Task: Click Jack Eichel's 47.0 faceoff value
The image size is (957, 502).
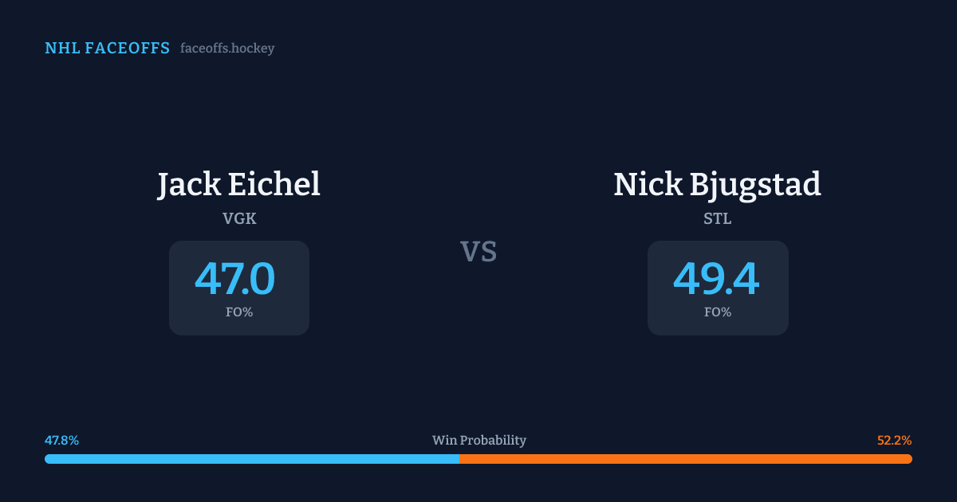Action: (235, 280)
